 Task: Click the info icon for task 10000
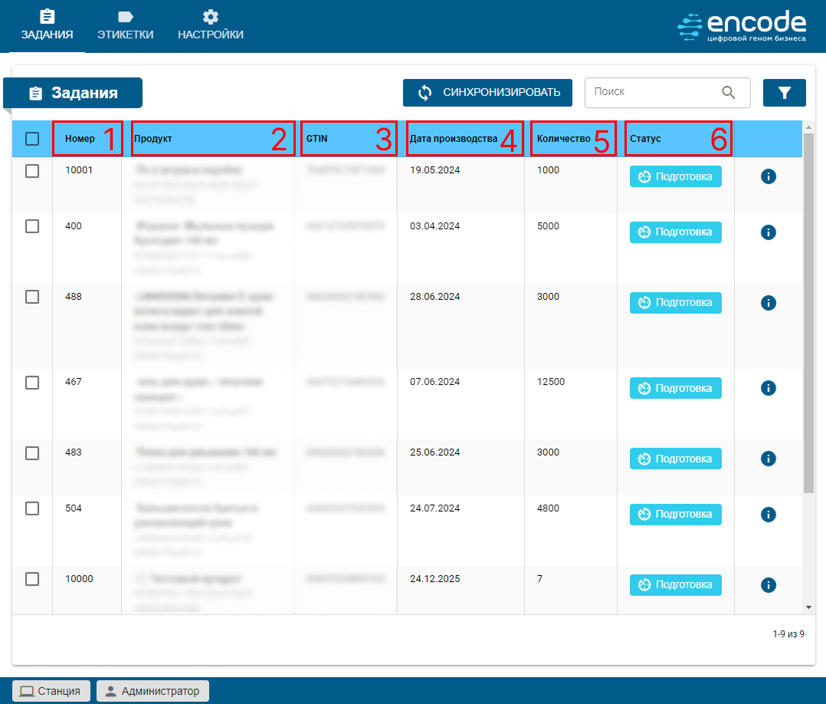coord(769,585)
